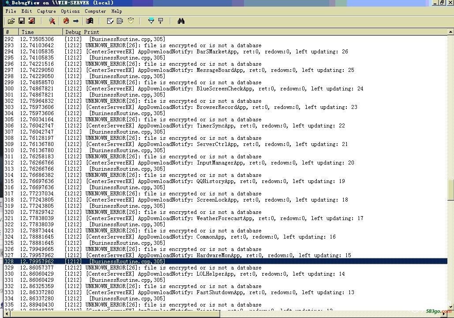Open History Depth toolbar icon

click(x=161, y=21)
